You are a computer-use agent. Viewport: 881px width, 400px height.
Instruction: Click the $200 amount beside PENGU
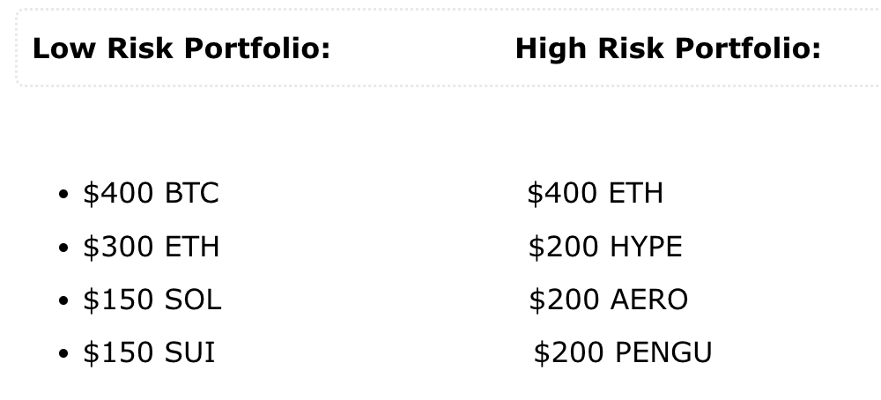click(568, 352)
